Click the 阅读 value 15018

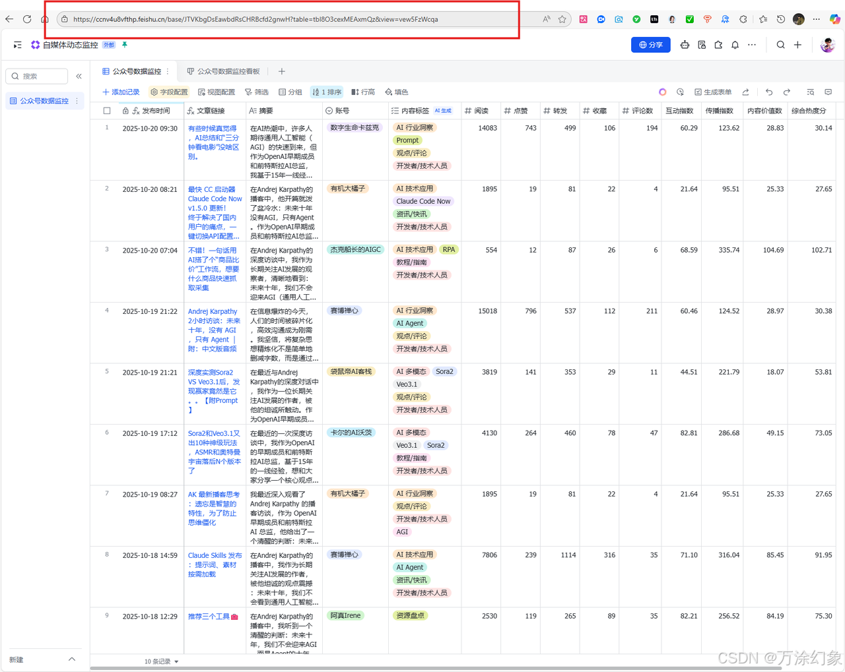488,311
